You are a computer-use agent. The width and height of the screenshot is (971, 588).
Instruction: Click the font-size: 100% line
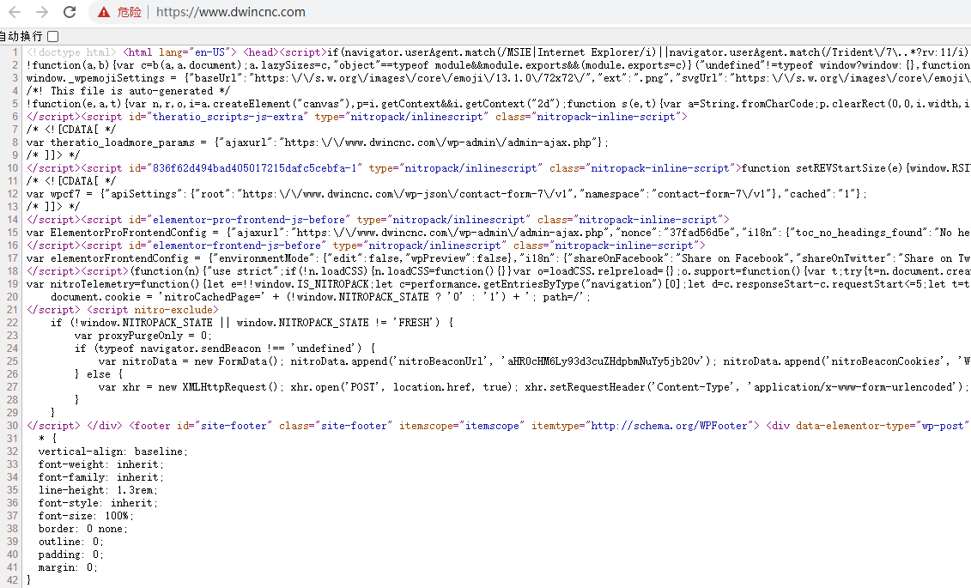[x=86, y=516]
